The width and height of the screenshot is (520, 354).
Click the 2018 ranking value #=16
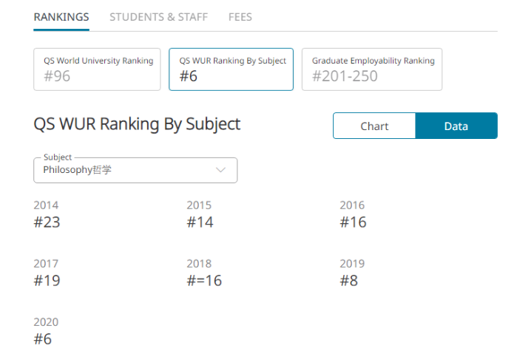coord(204,281)
